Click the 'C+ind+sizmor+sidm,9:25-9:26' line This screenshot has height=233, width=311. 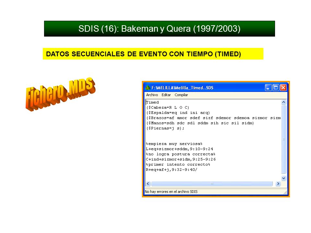pos(181,159)
